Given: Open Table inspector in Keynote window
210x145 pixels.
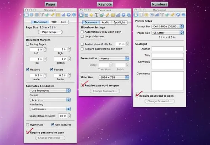Looking at the screenshot, I should [113, 15].
